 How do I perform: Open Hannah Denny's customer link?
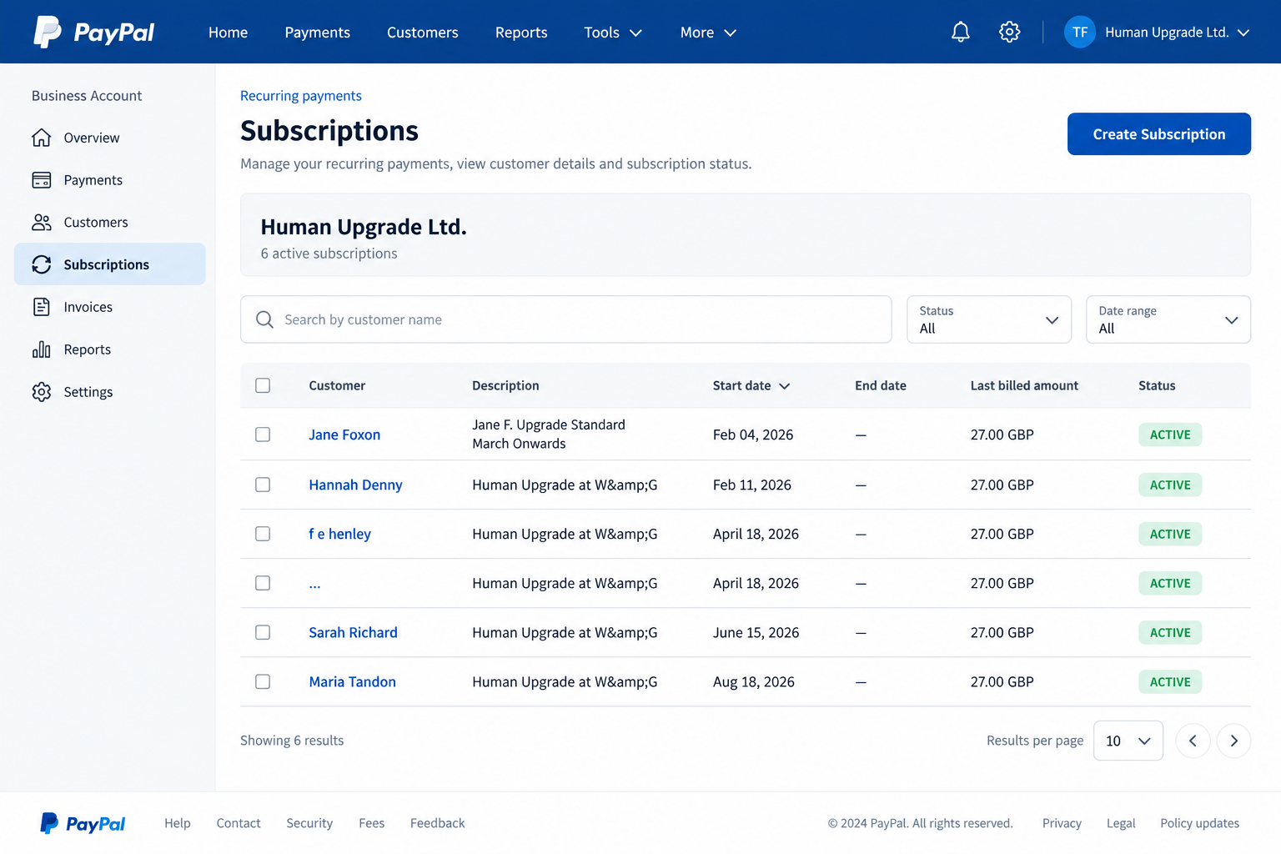[355, 485]
